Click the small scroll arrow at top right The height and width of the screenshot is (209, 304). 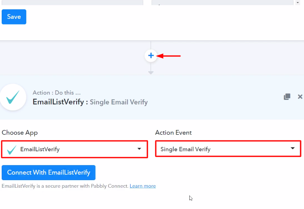pyautogui.click(x=298, y=2)
